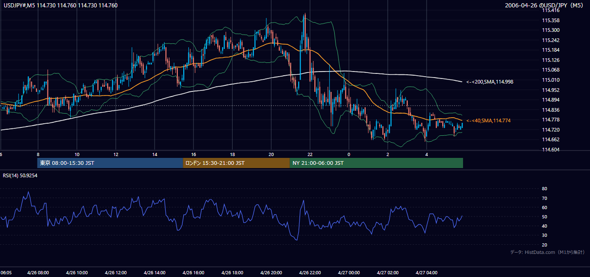Click hour tick 8 under the price chart
The height and width of the screenshot is (277, 590).
38,155
